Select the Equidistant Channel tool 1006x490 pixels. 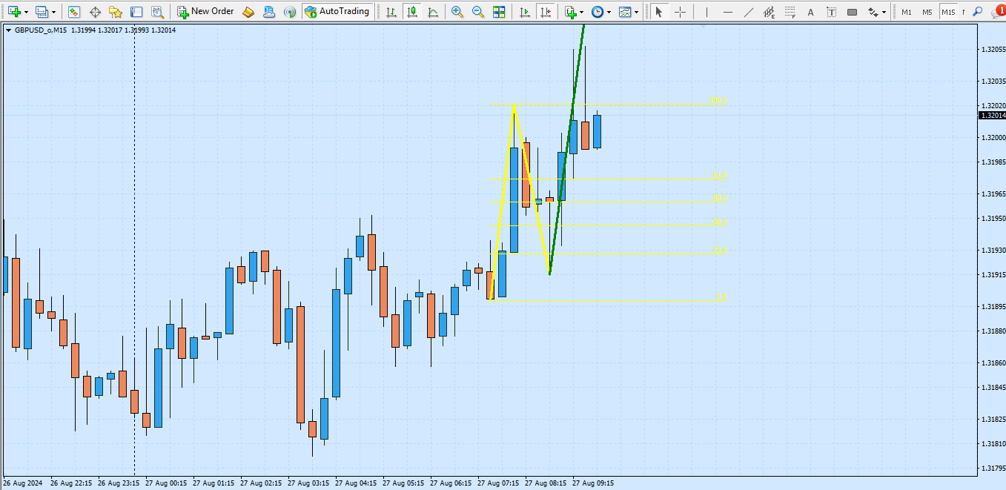pyautogui.click(x=770, y=12)
